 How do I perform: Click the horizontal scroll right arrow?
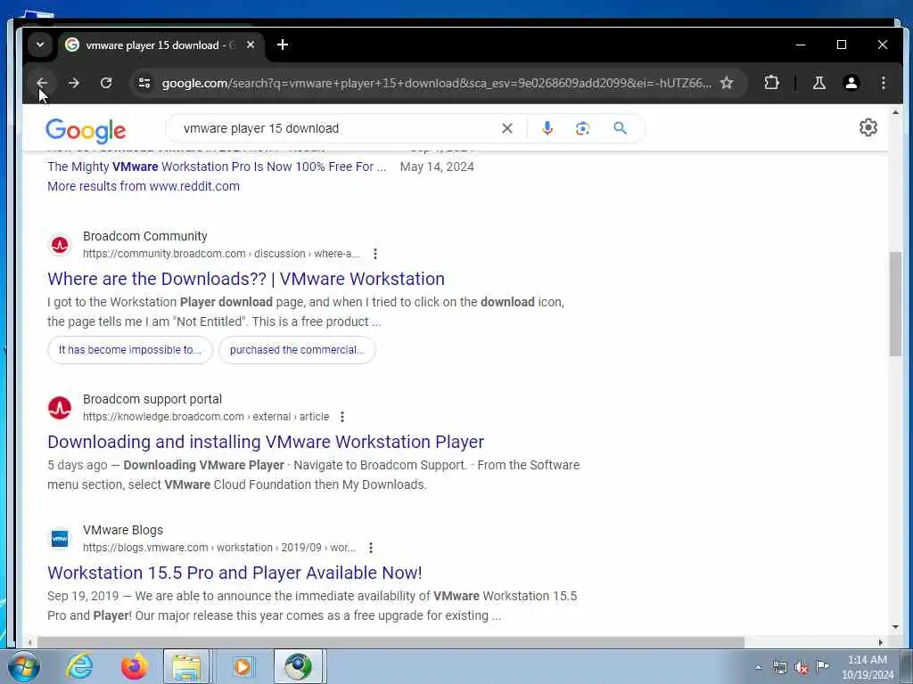click(x=880, y=642)
